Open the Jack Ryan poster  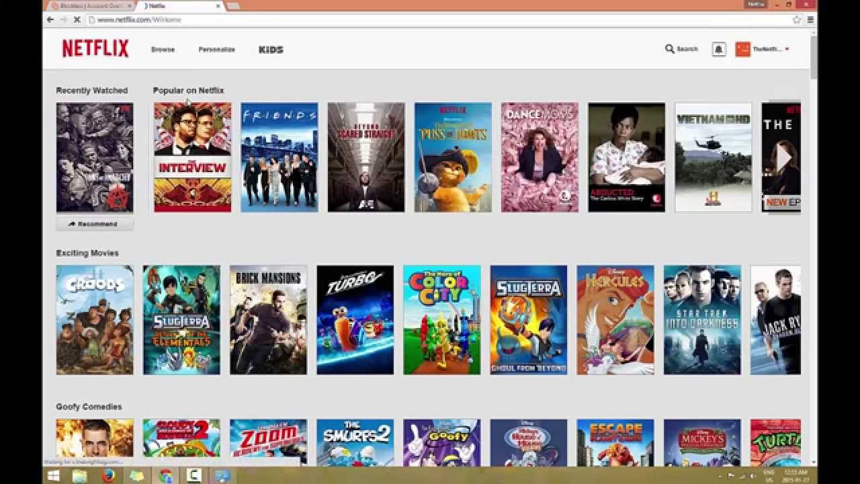click(x=775, y=320)
